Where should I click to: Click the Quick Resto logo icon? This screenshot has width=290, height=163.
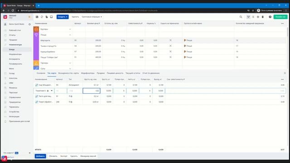5,17
